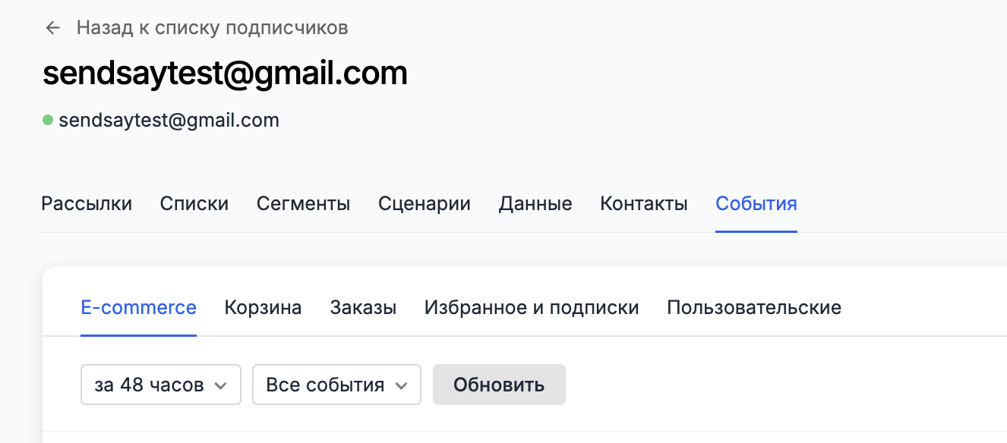Viewport: 1007px width, 443px height.
Task: Open the Сегменты tab
Action: point(303,203)
